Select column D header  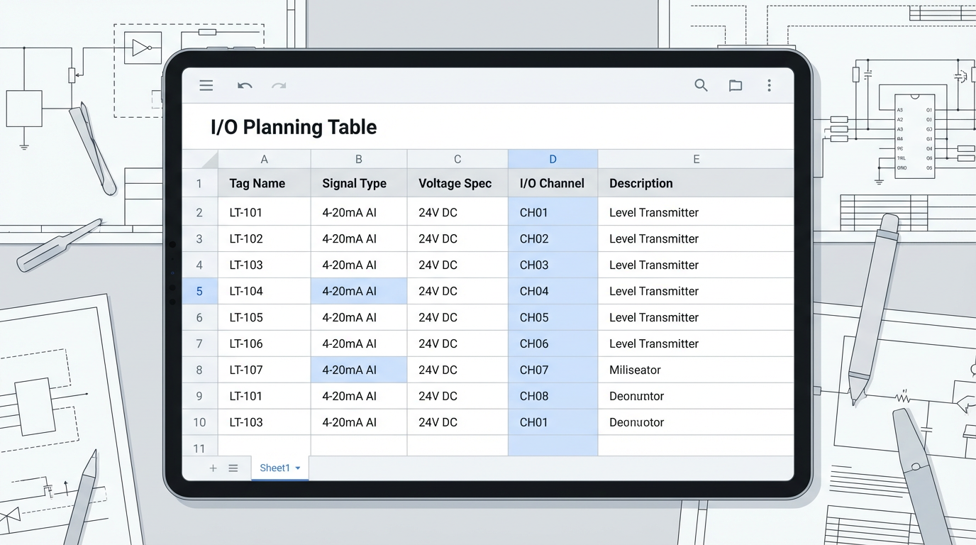(x=553, y=160)
